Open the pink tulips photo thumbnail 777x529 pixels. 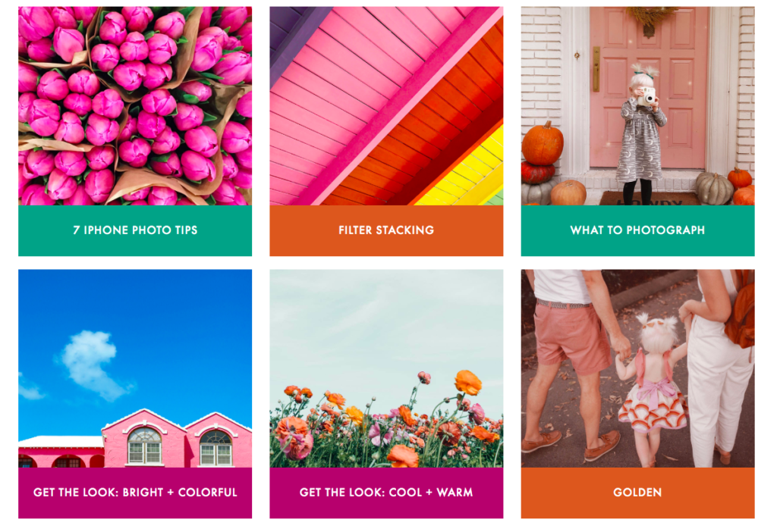point(135,106)
